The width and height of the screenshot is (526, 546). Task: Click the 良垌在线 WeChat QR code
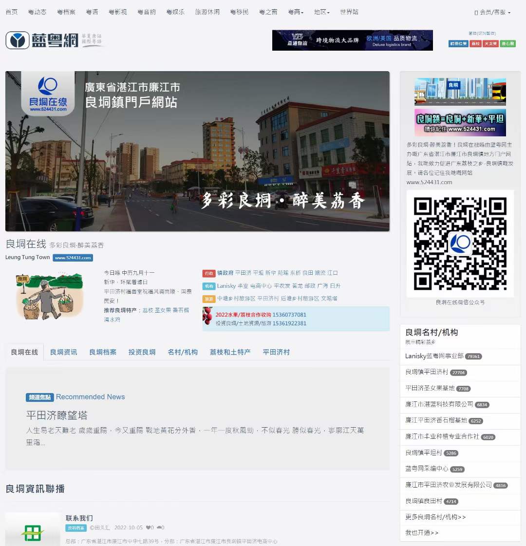(460, 244)
